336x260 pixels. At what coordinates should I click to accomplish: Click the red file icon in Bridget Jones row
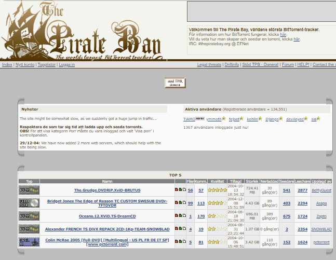[177, 202]
